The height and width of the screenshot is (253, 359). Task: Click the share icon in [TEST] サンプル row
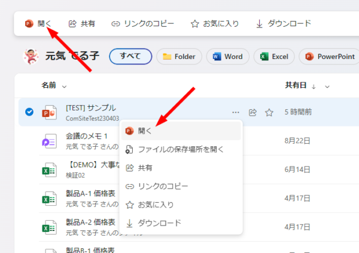(x=252, y=112)
